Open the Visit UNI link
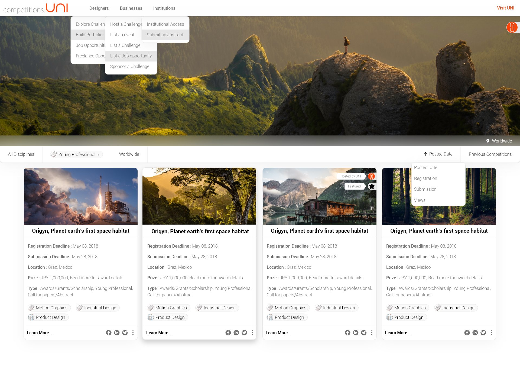The image size is (520, 366). 506,8
